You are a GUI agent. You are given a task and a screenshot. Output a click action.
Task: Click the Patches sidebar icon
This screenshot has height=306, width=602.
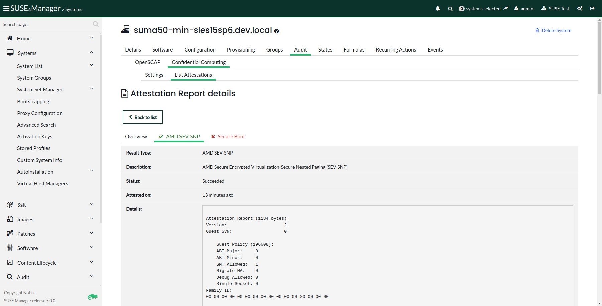(x=10, y=233)
